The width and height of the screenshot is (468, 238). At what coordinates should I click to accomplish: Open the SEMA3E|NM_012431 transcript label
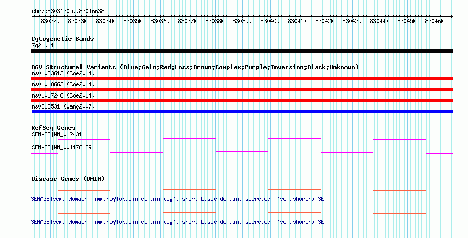point(57,135)
